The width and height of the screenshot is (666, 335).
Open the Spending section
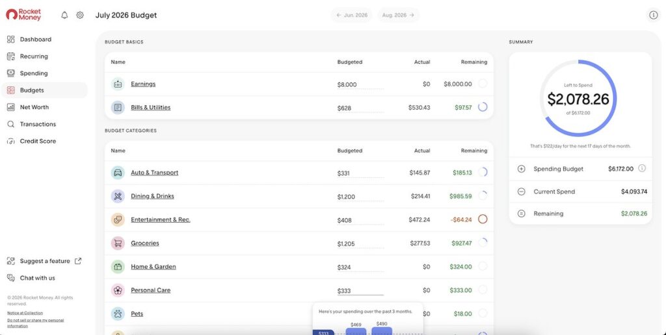click(34, 73)
